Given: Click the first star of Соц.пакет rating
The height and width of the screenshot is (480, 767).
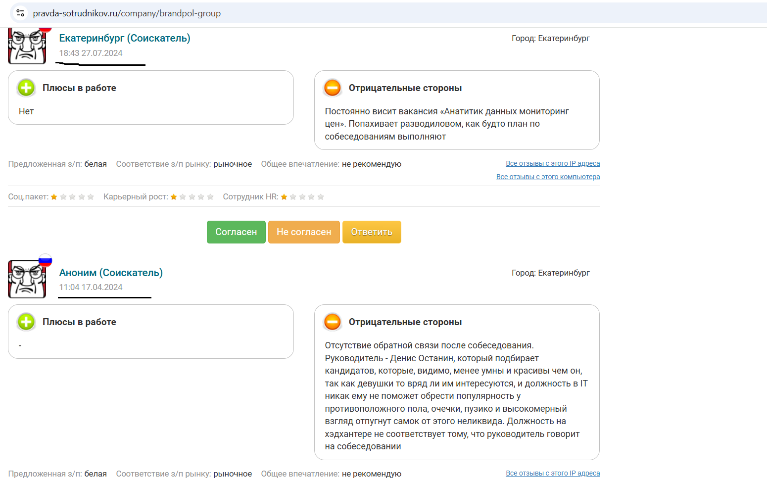Looking at the screenshot, I should pyautogui.click(x=54, y=197).
